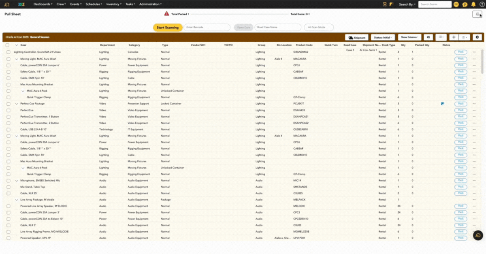Collapse the Perfect Cue Package row
The height and width of the screenshot is (254, 486).
click(x=17, y=104)
